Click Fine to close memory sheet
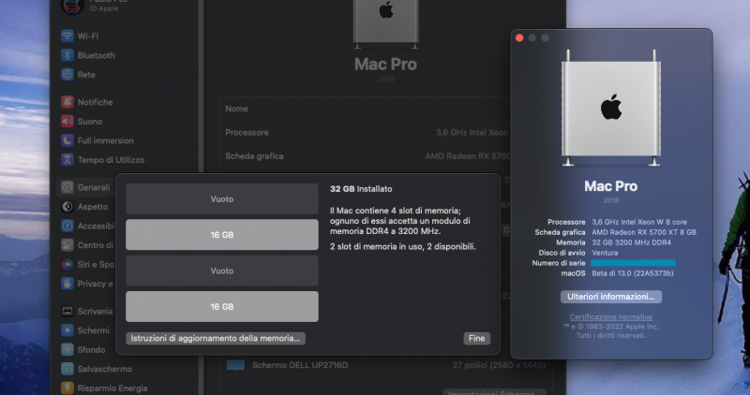This screenshot has width=750, height=395. pyautogui.click(x=476, y=338)
